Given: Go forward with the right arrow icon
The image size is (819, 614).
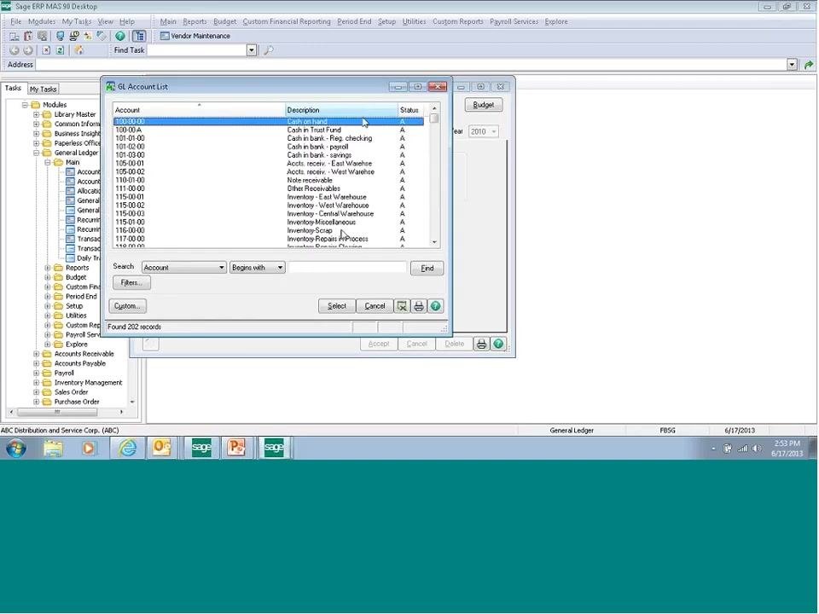Looking at the screenshot, I should click(28, 50).
